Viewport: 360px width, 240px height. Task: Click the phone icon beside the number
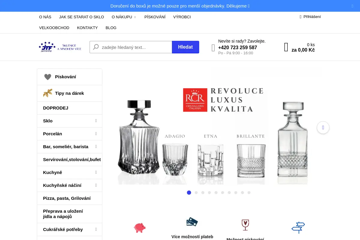tap(213, 48)
